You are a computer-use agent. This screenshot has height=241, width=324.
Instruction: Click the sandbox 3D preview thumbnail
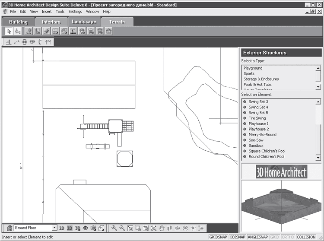coord(281,206)
